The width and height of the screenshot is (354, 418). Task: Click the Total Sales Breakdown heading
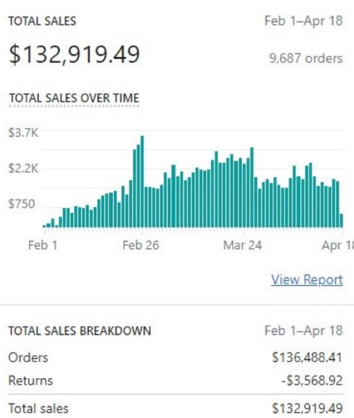pyautogui.click(x=80, y=331)
